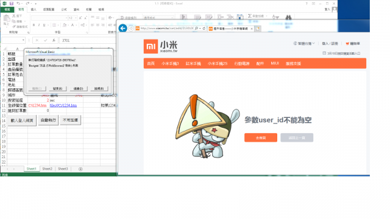The height and width of the screenshot is (219, 390).
Task: Click the AutoSum sigma icon
Action: 249,16
